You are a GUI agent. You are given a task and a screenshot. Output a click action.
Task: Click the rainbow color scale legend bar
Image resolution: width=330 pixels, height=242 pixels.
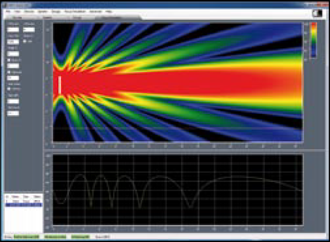point(314,40)
